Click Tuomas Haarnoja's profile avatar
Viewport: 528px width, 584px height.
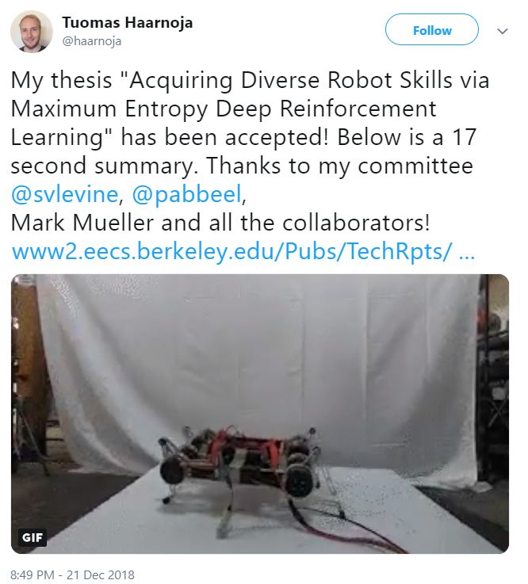31,32
